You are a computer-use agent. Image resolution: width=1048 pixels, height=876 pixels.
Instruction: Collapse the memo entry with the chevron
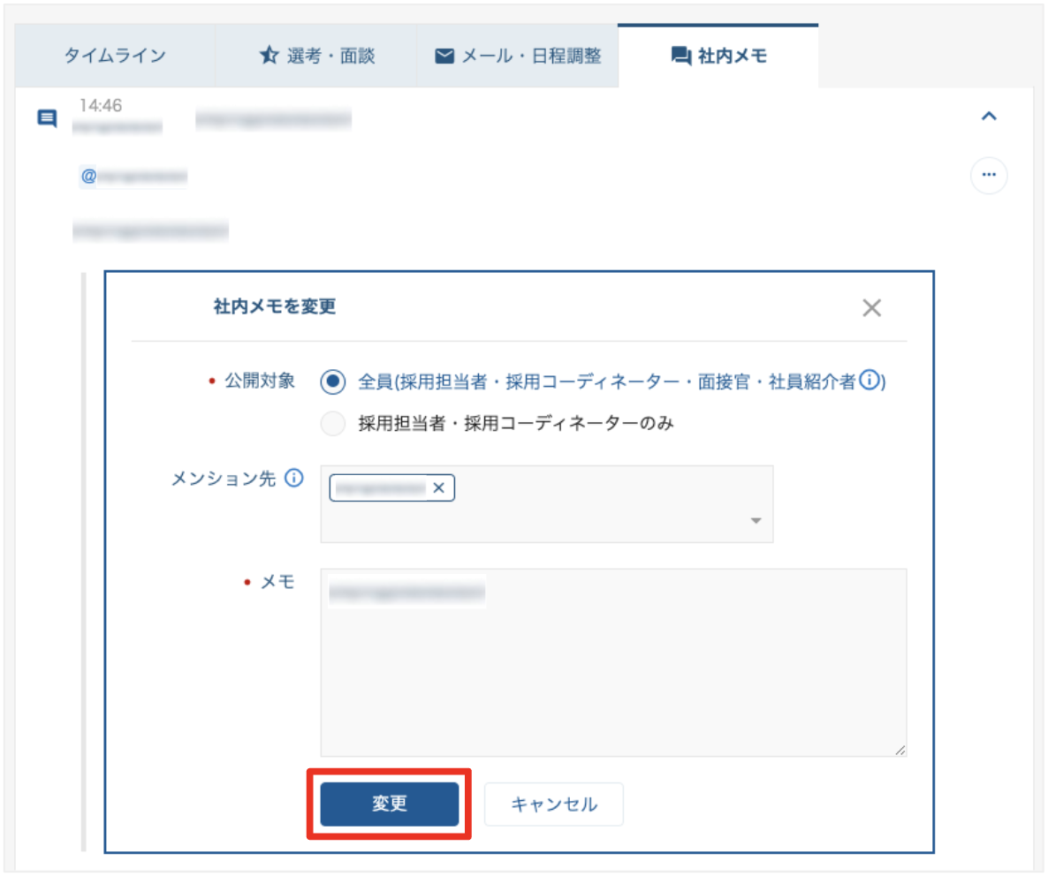(x=989, y=117)
